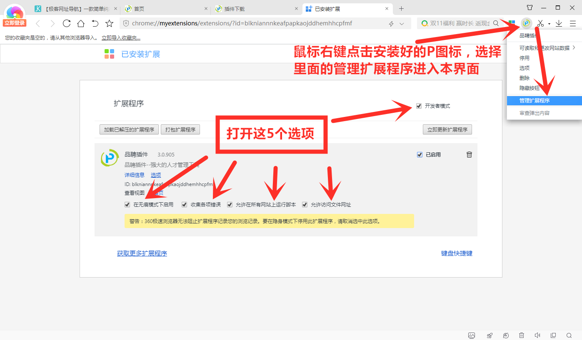Open the download manager icon
Screen dimensions: 582x340
(559, 23)
